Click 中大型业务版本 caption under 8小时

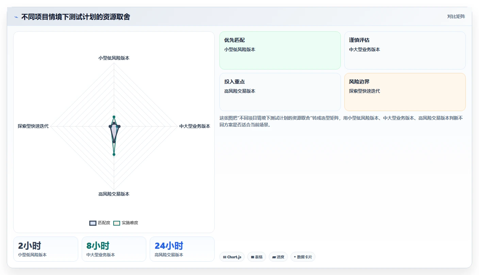(x=101, y=255)
